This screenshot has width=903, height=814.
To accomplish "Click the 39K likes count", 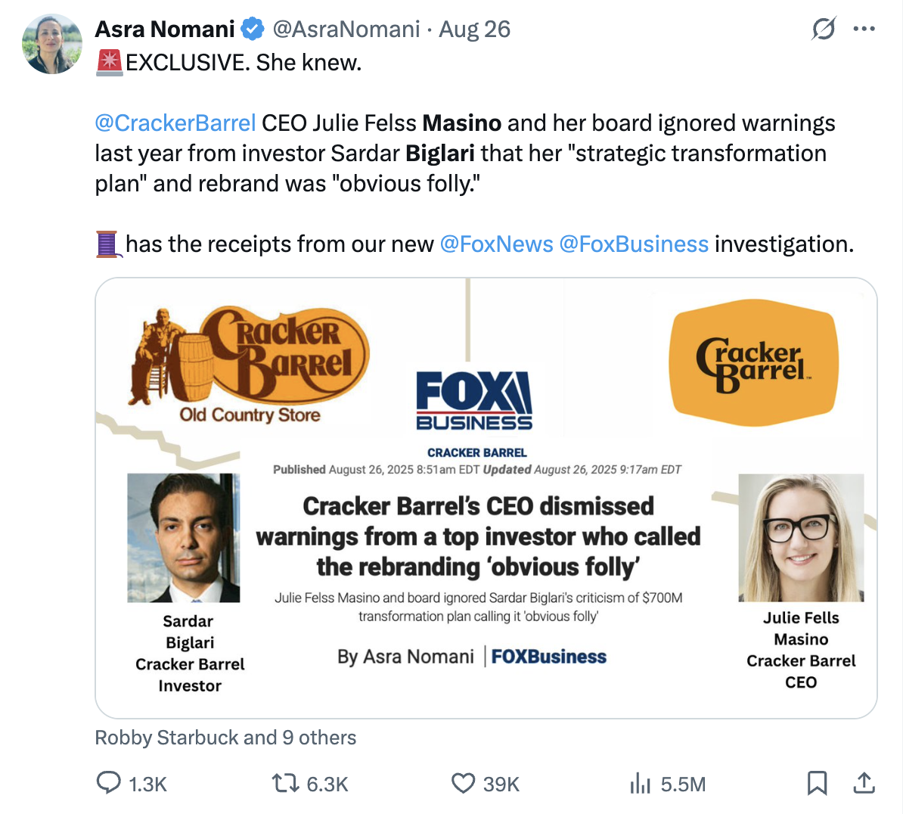I will (x=501, y=784).
